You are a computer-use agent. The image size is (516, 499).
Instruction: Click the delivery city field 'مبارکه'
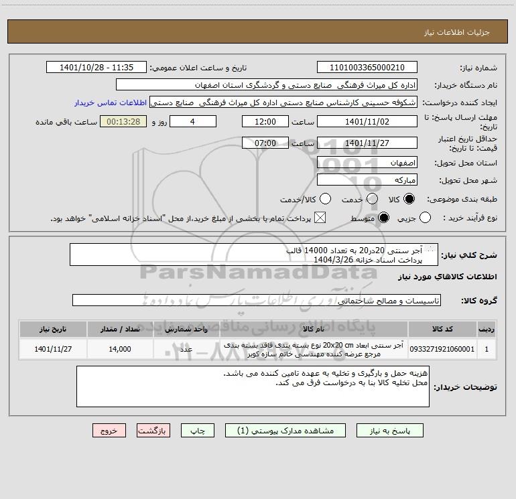(367, 180)
